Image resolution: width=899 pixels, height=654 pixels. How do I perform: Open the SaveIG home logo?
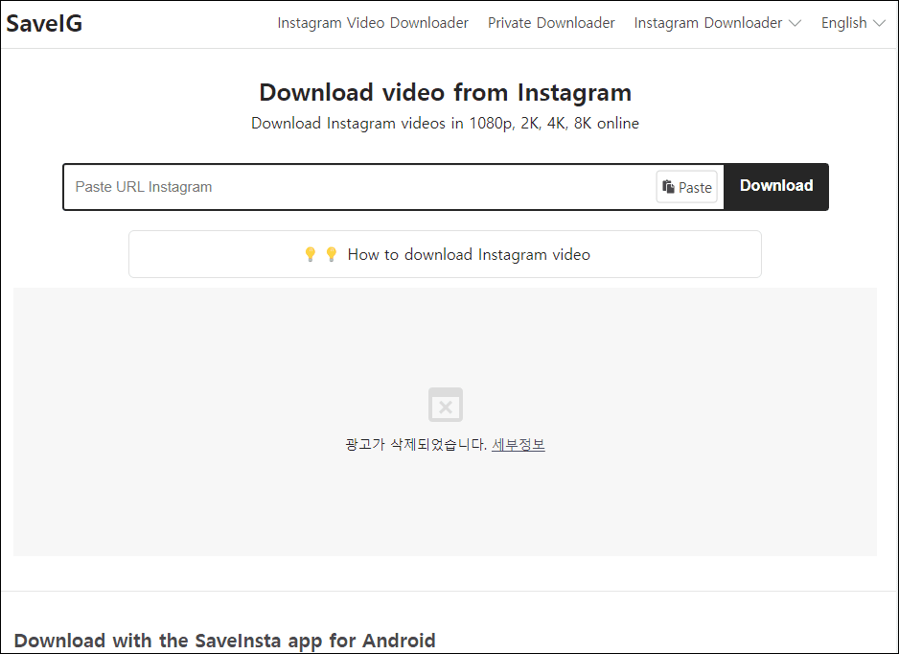click(44, 24)
